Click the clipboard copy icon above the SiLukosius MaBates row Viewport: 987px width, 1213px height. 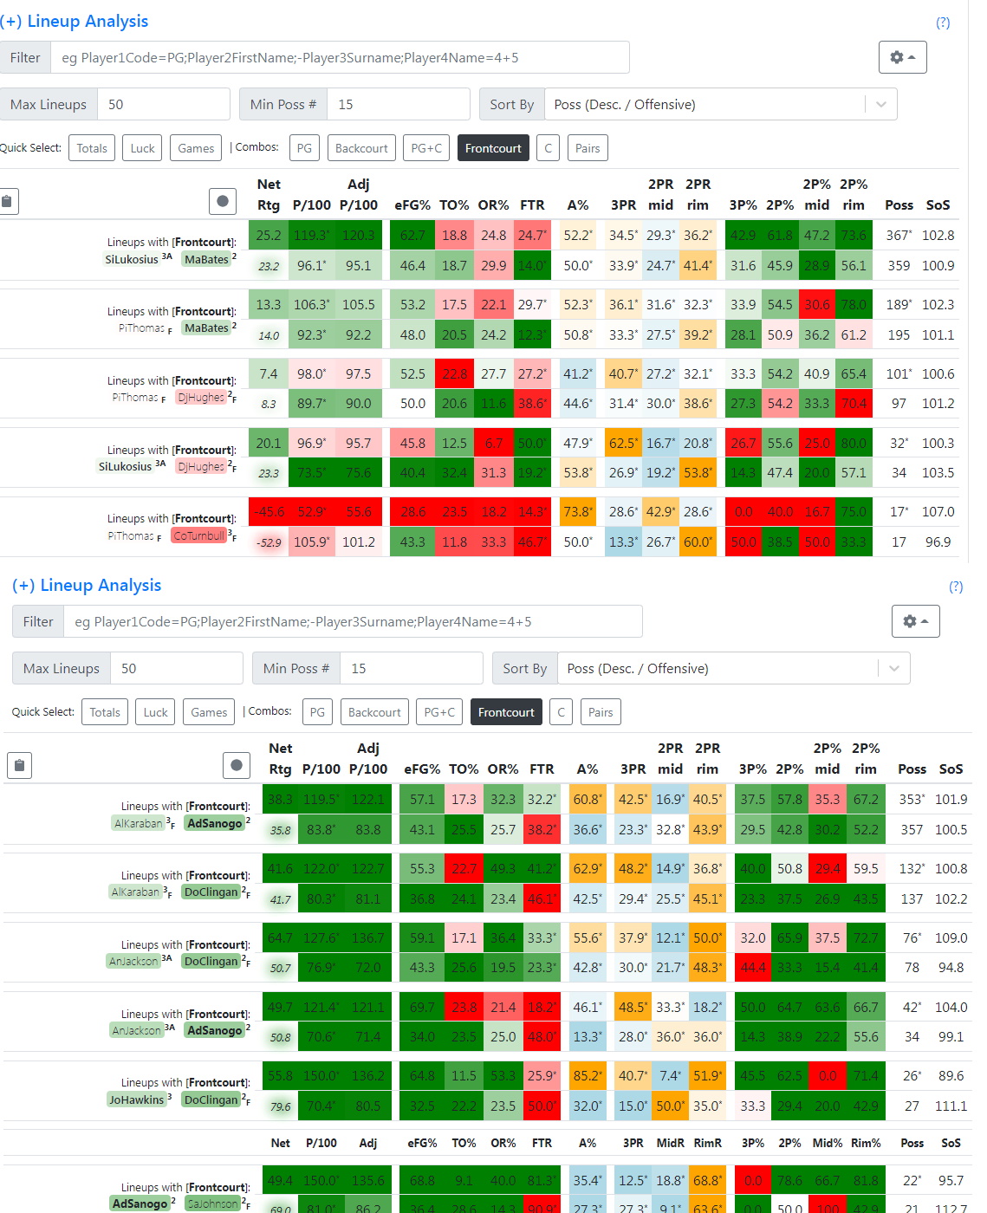coord(7,201)
